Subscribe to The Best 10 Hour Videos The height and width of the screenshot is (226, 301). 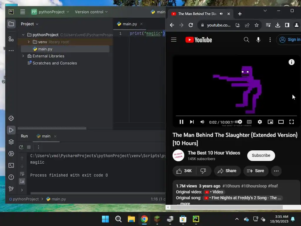[x=261, y=155]
